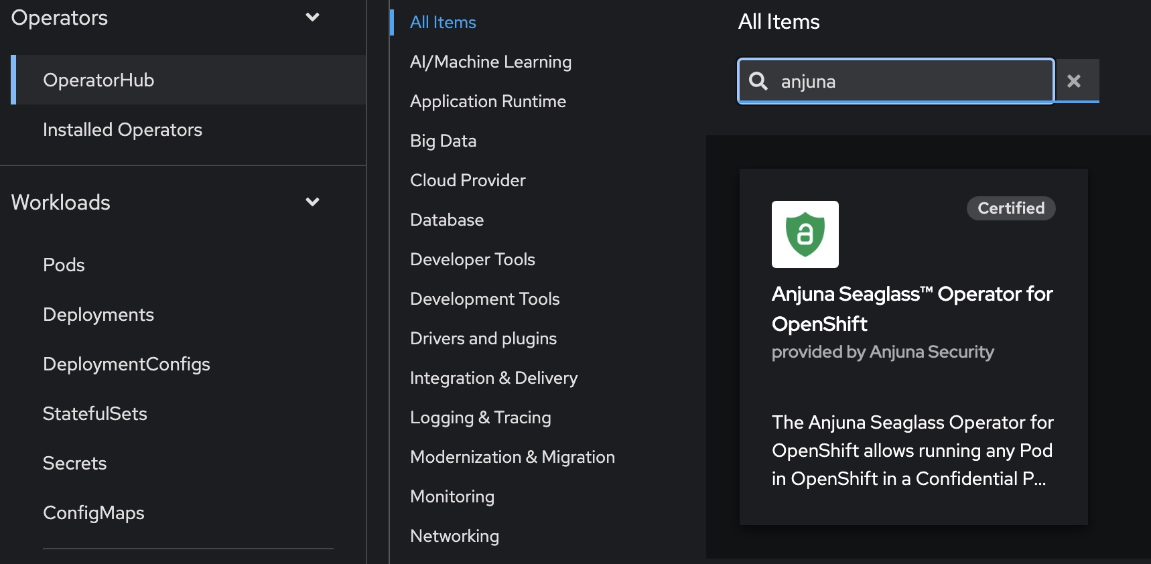Click the Certified badge on the card
The image size is (1151, 564).
click(x=1010, y=208)
